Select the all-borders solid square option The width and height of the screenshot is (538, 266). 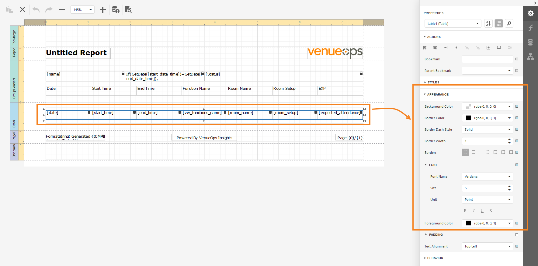pos(474,152)
